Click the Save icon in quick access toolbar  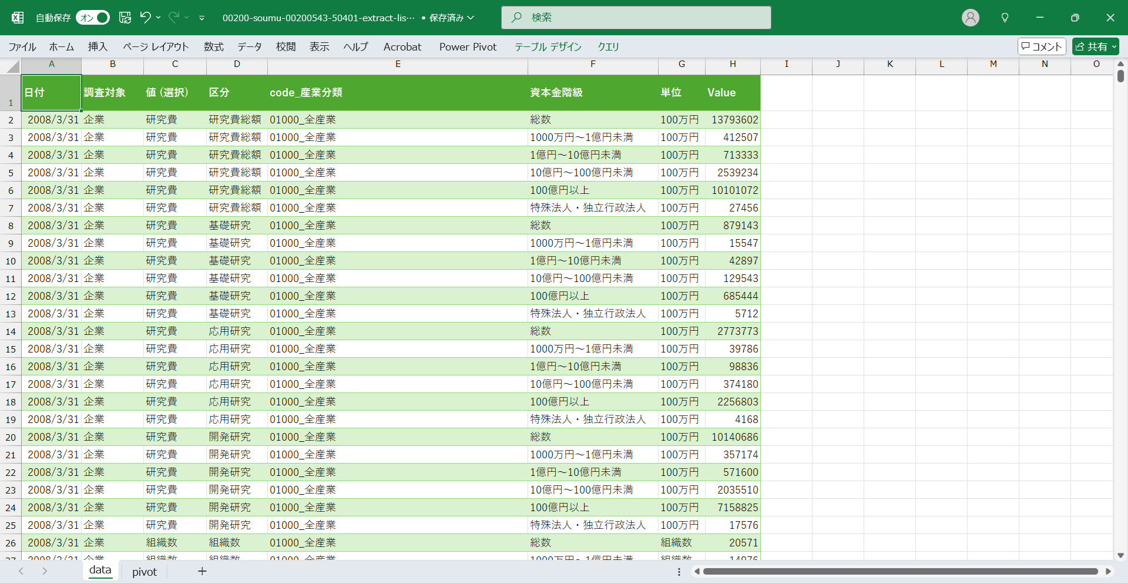point(125,18)
